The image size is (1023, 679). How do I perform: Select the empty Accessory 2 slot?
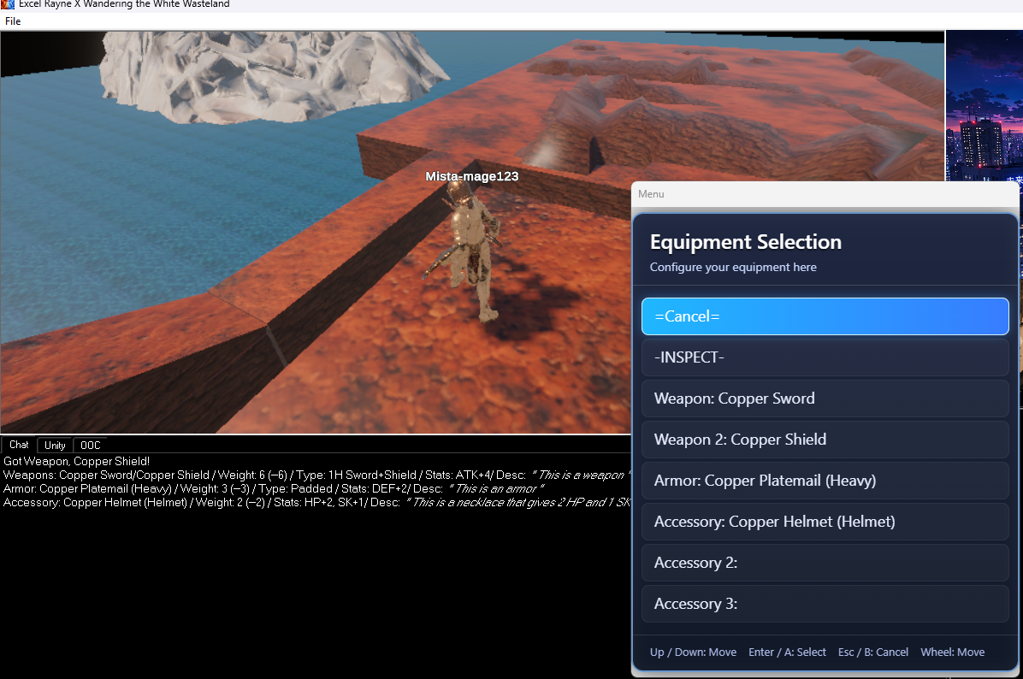[825, 563]
